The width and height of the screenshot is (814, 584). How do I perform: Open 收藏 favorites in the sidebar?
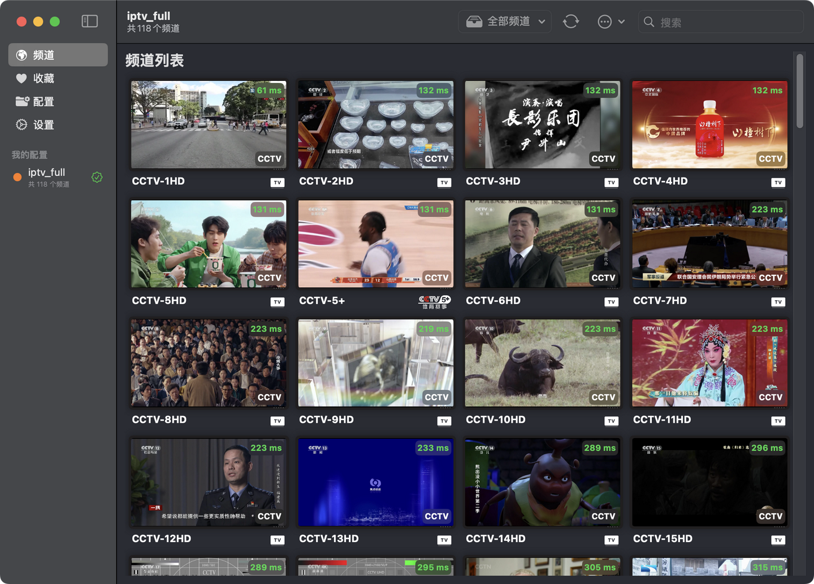(x=58, y=78)
